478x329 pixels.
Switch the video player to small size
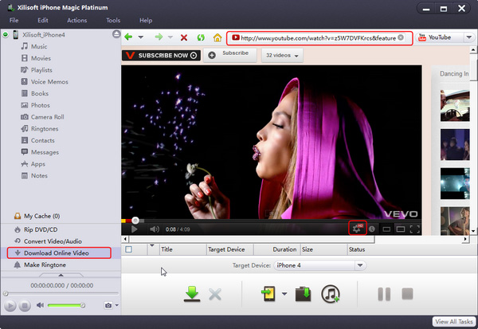pos(386,229)
